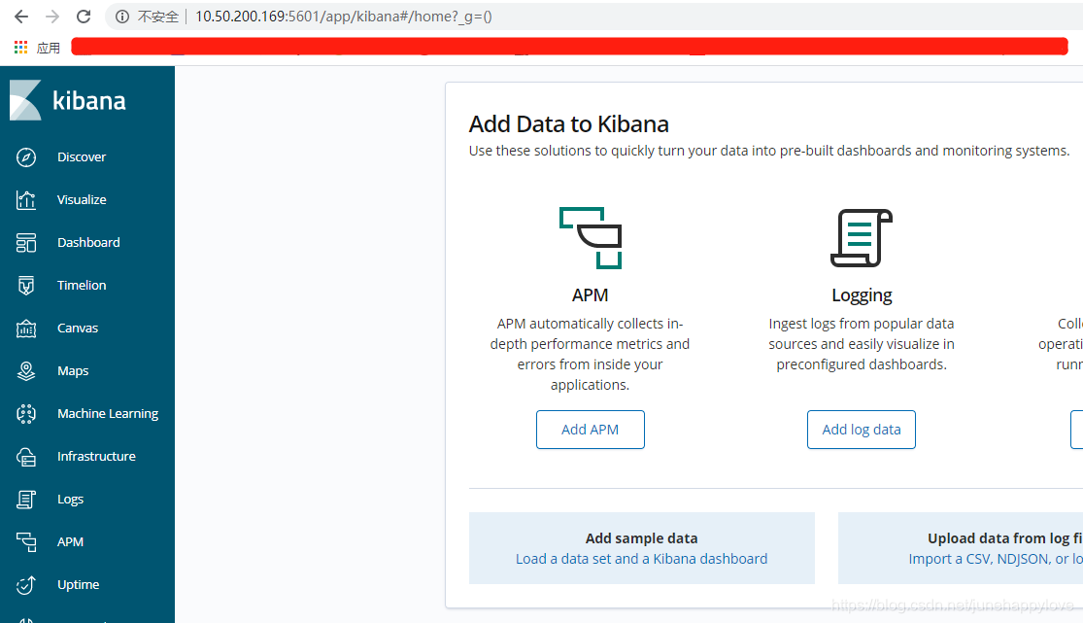Click the Kibana logo icon
1083x623 pixels.
click(x=25, y=100)
